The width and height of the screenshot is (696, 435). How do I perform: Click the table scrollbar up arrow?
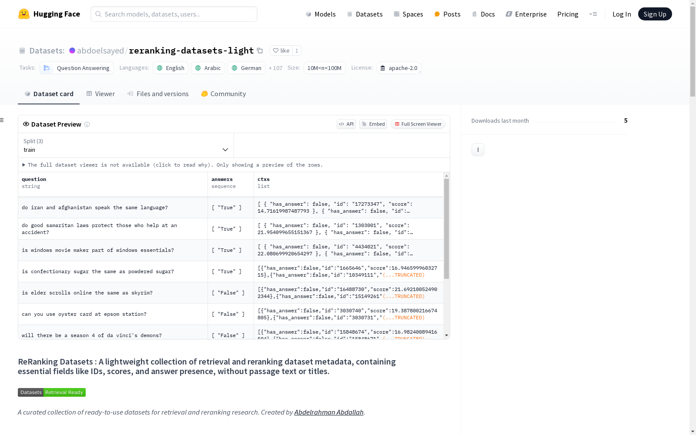pyautogui.click(x=446, y=176)
